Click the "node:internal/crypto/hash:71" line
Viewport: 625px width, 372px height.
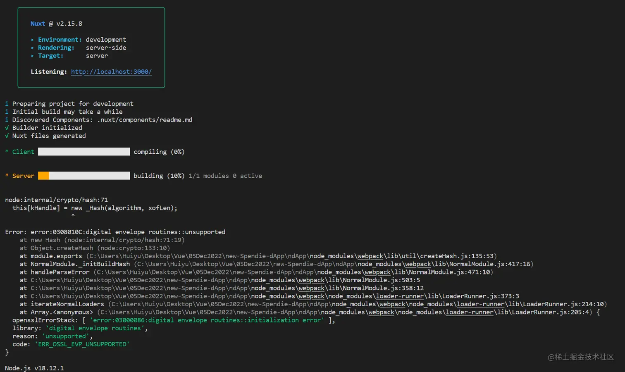pos(56,200)
